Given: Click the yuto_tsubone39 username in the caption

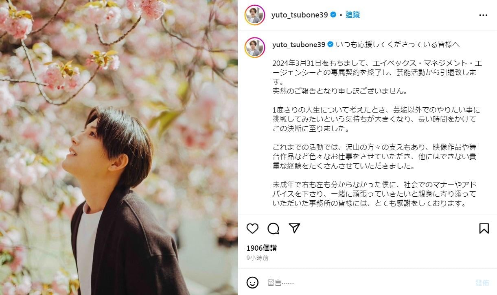Looking at the screenshot, I should [299, 44].
